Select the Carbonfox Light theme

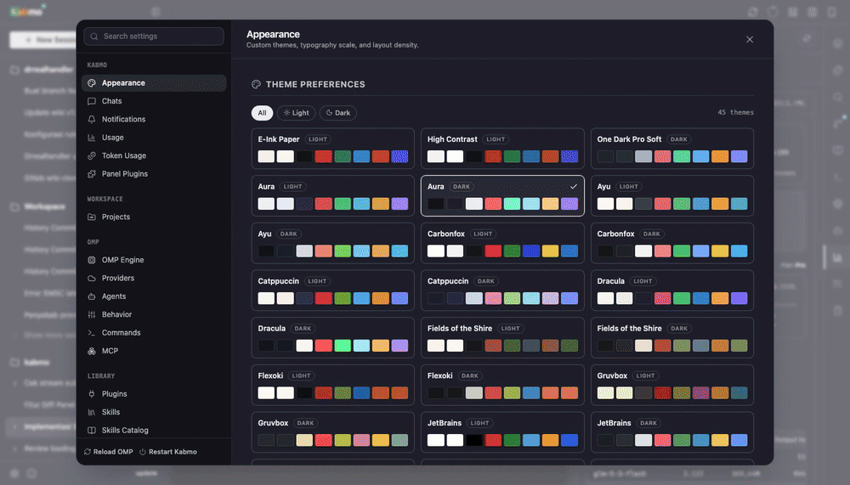502,243
